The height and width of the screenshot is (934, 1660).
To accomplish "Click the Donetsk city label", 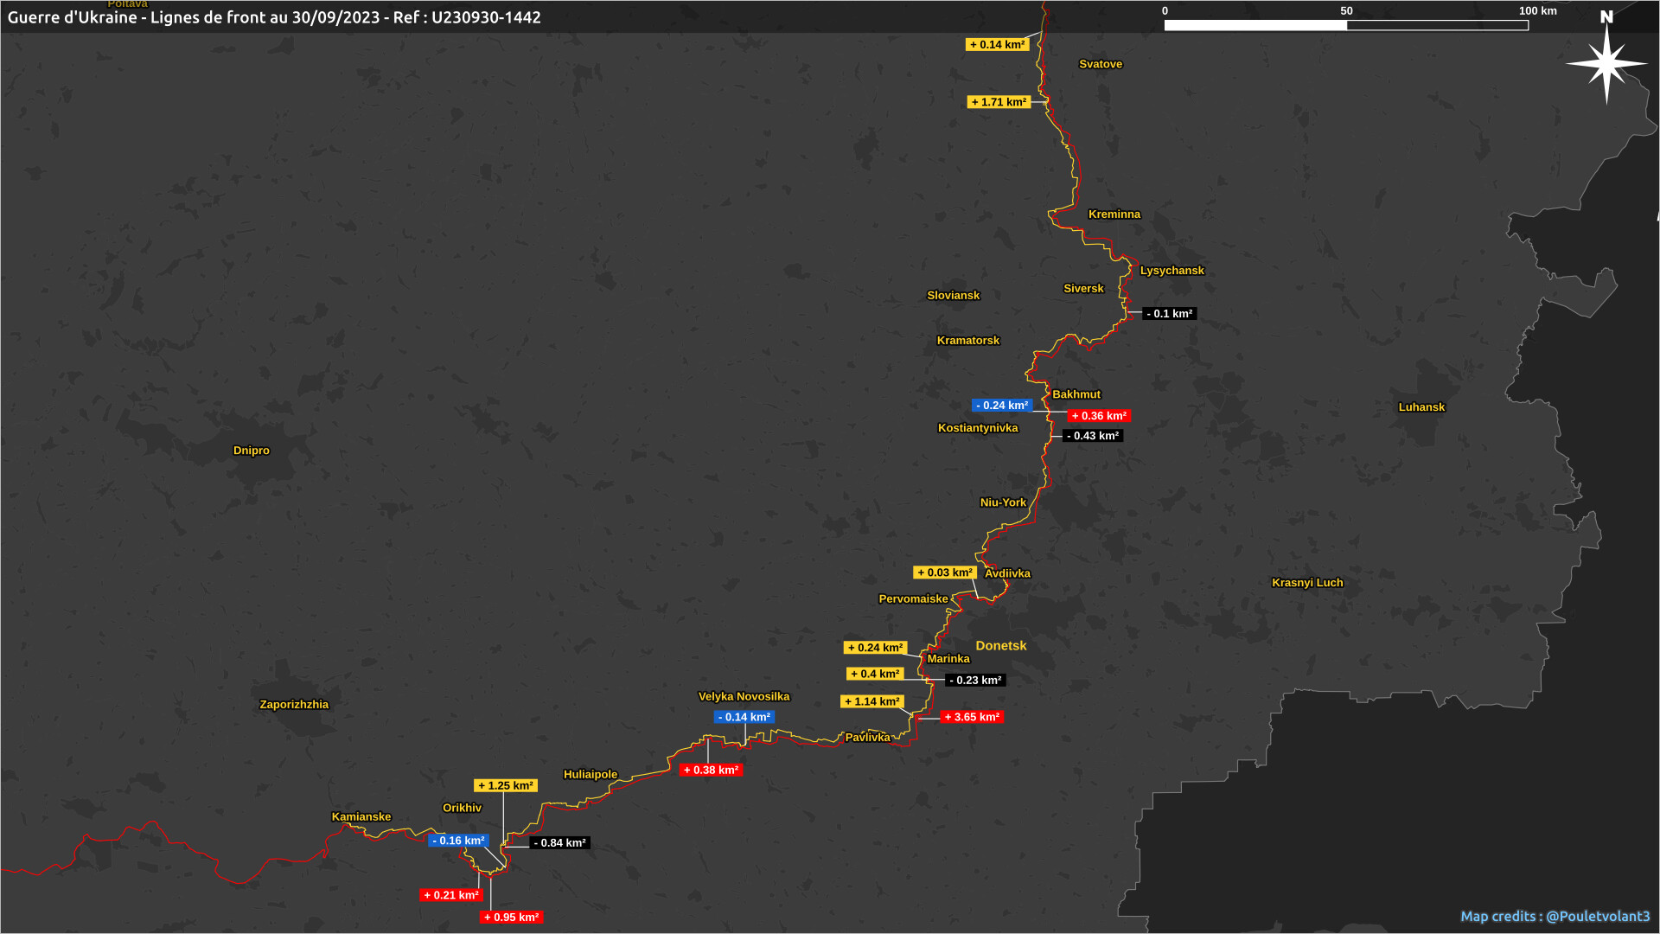I will 1000,646.
